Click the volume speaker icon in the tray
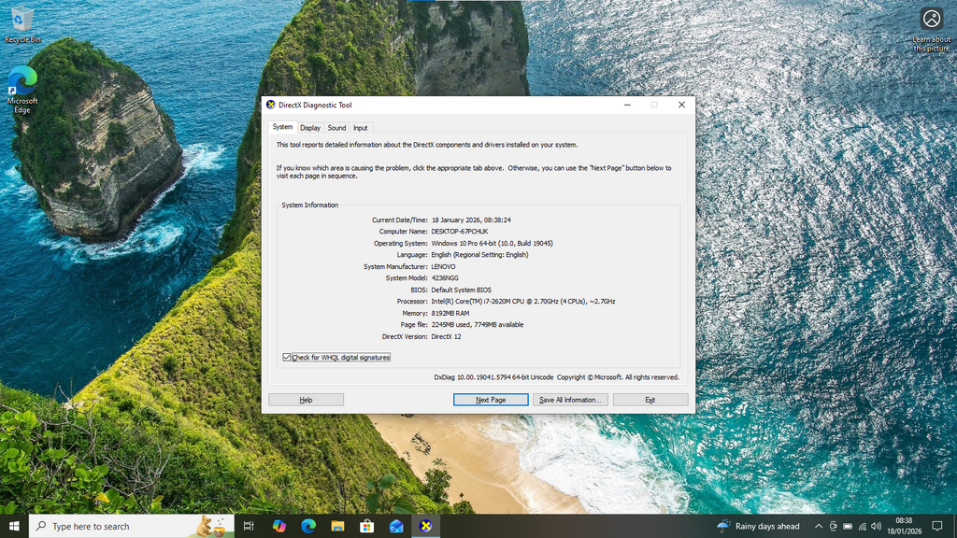The image size is (957, 538). 876,526
